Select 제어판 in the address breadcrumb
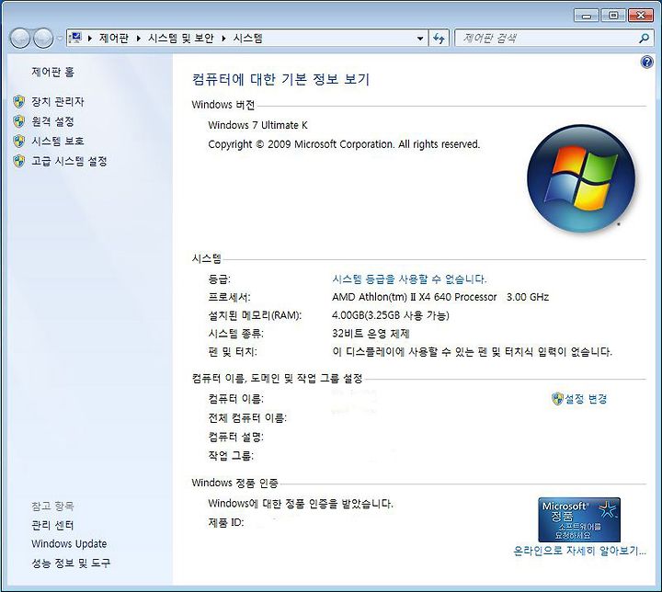 [x=114, y=39]
